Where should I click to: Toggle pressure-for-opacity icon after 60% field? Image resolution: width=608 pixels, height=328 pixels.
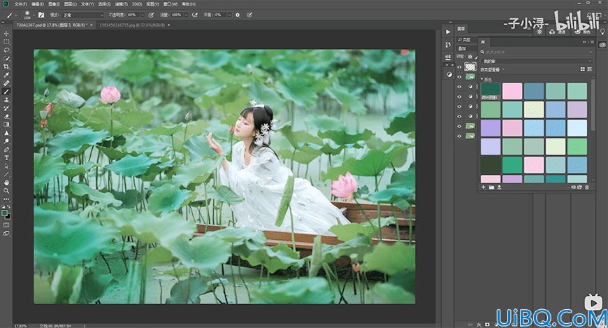click(151, 15)
